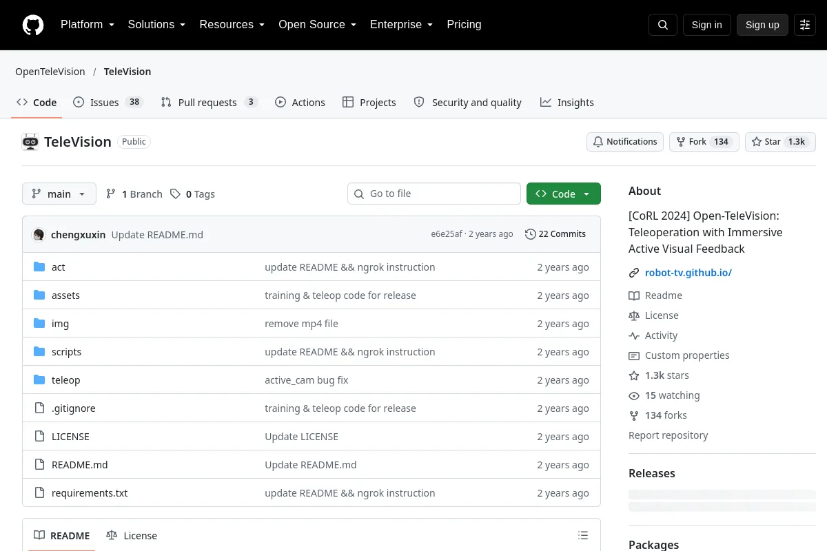
Task: Click the note icon beside Custom properties
Action: [x=634, y=355]
